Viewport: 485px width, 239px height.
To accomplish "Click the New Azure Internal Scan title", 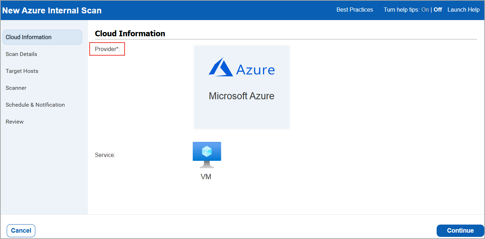I will click(x=52, y=10).
